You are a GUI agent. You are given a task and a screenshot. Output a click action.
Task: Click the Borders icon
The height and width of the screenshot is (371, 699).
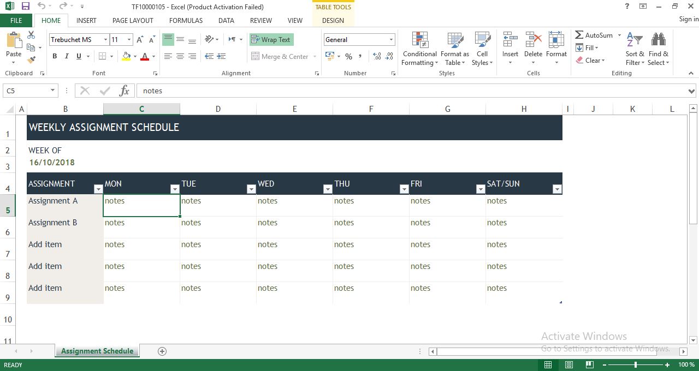point(102,56)
